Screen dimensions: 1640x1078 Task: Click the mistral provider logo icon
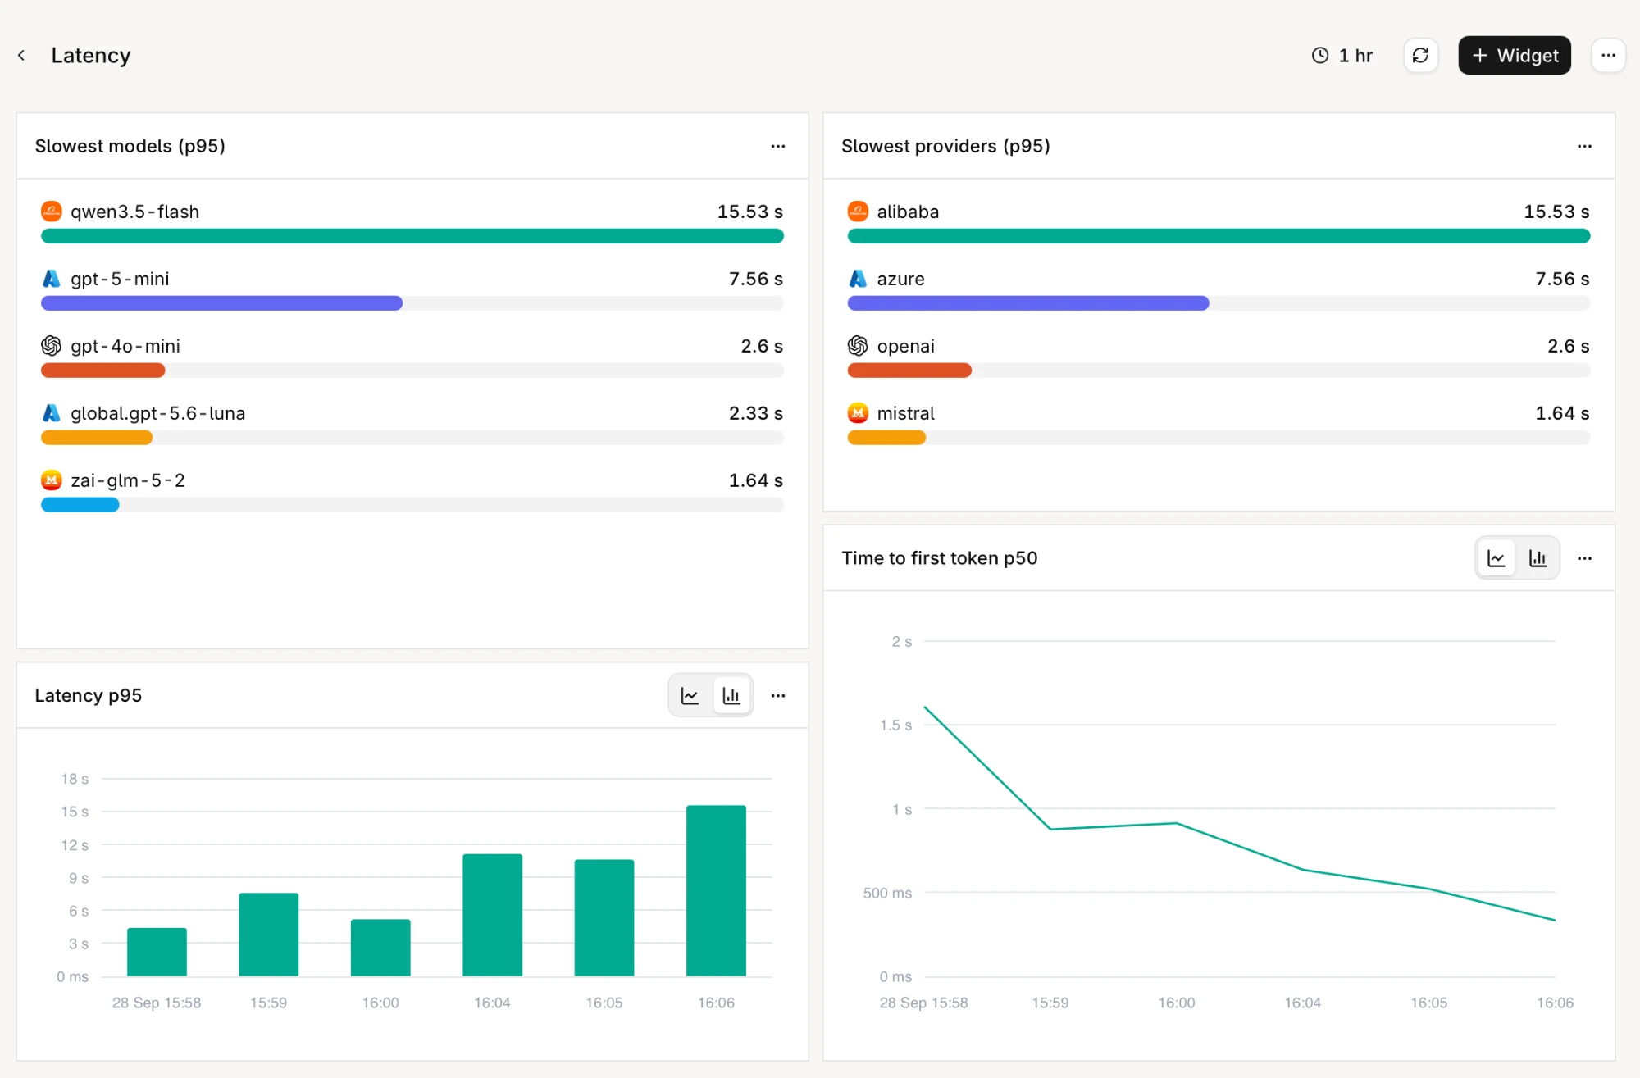pyautogui.click(x=858, y=413)
